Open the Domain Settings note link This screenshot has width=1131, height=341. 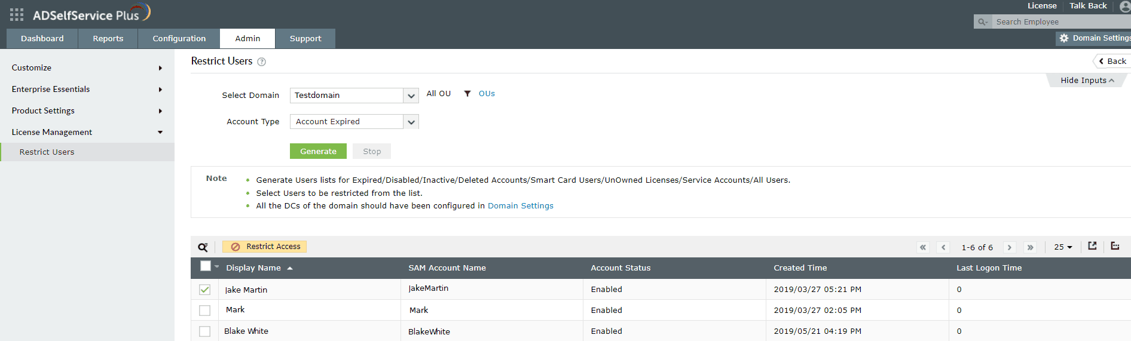[520, 206]
